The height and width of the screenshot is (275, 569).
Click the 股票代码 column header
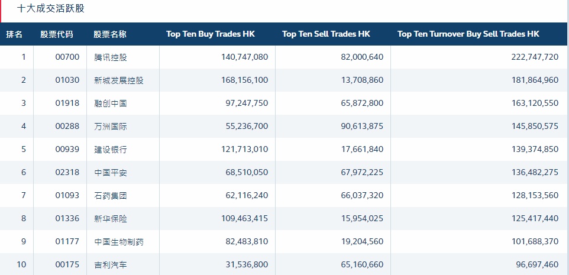click(57, 34)
